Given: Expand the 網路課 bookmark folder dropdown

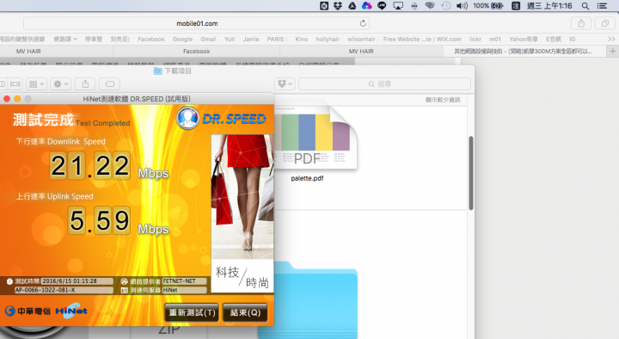Looking at the screenshot, I should (x=65, y=39).
